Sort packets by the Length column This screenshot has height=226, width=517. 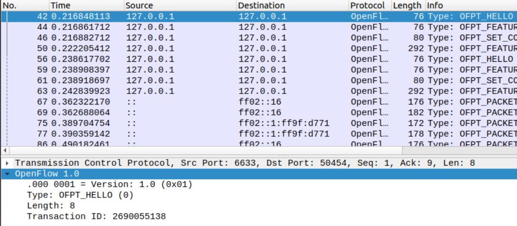pos(407,6)
